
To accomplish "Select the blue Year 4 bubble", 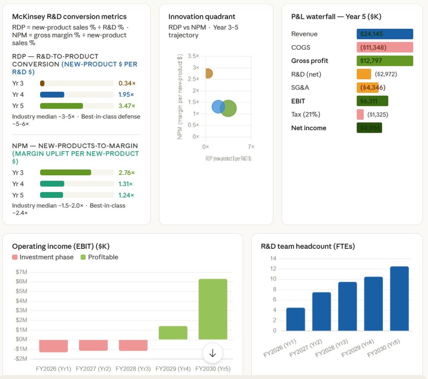I will pyautogui.click(x=218, y=107).
